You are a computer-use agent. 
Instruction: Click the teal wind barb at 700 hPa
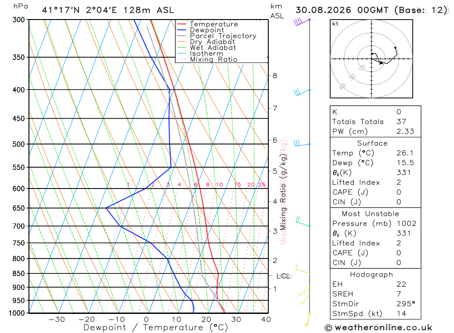(x=303, y=222)
